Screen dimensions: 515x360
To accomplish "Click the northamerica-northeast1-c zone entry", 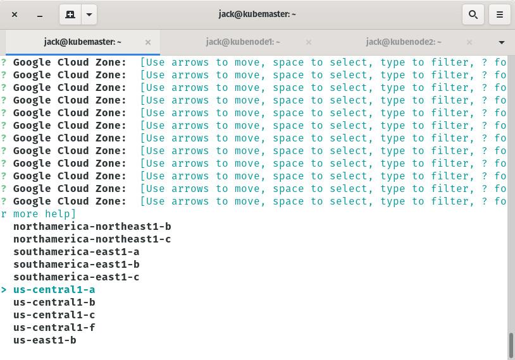I will coord(92,239).
